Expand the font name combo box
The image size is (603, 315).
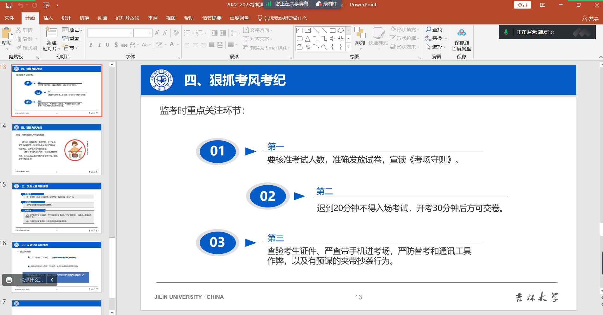coord(131,33)
